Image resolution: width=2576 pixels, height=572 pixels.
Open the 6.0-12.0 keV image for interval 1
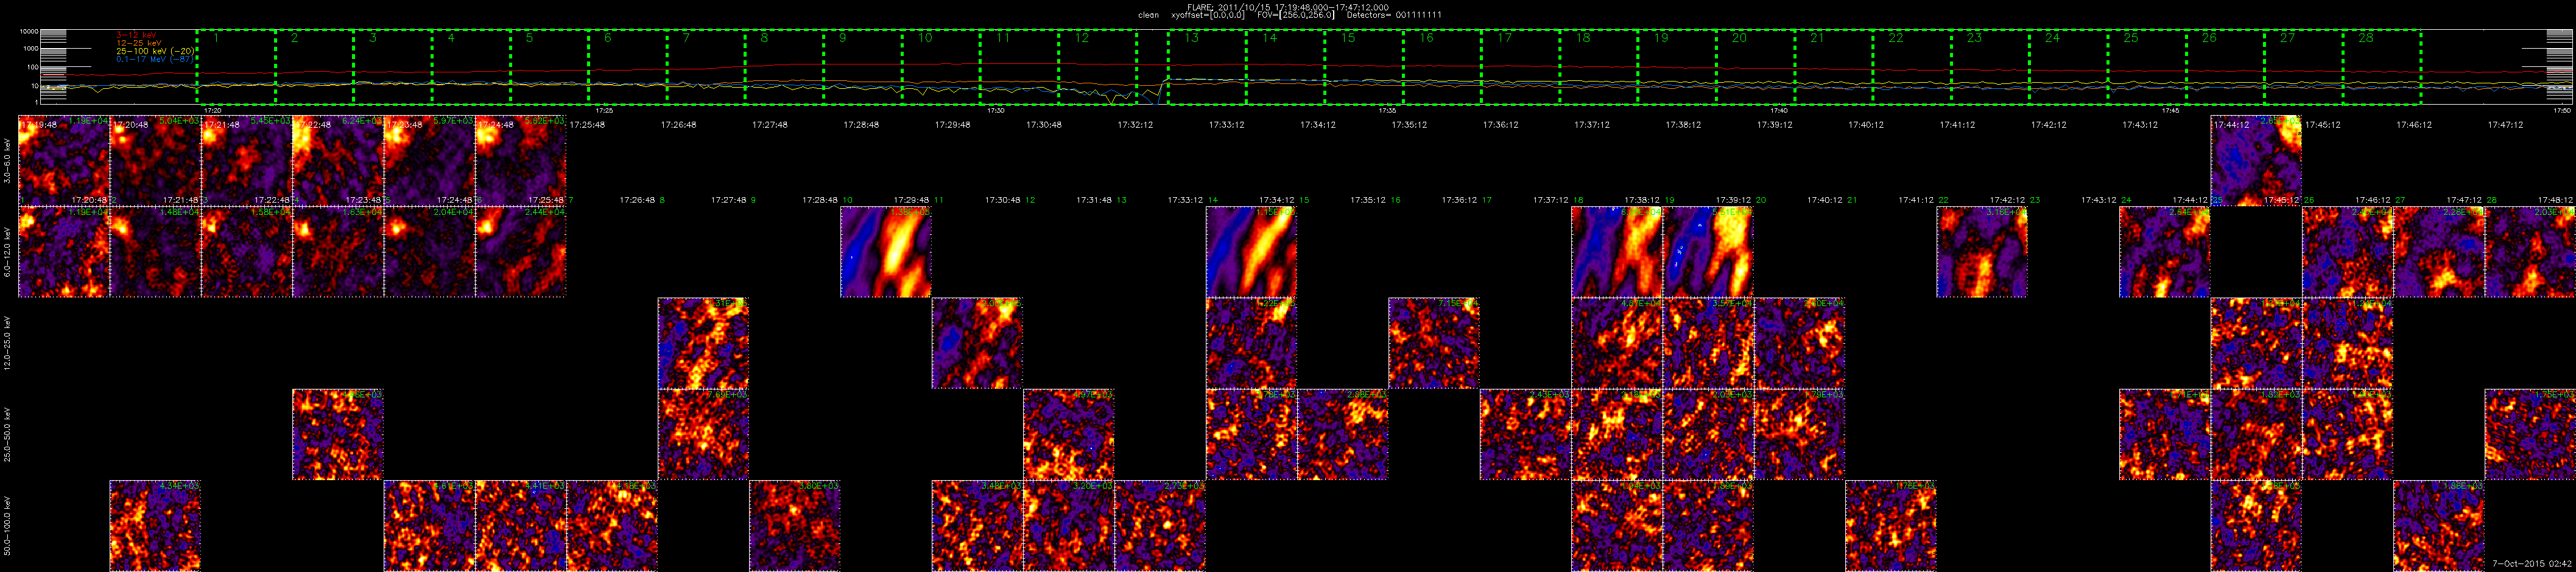tap(64, 252)
